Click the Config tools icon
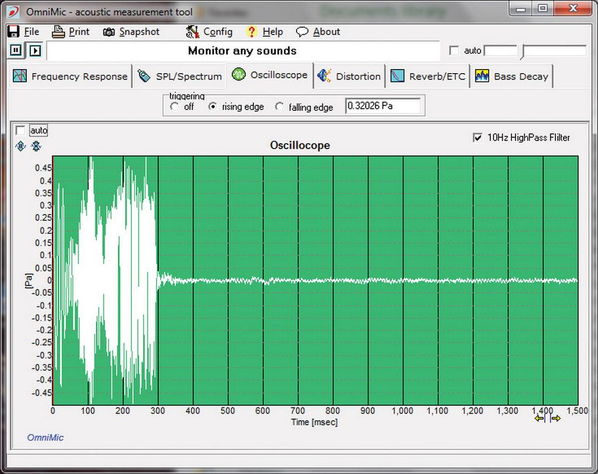The width and height of the screenshot is (598, 474). click(193, 32)
